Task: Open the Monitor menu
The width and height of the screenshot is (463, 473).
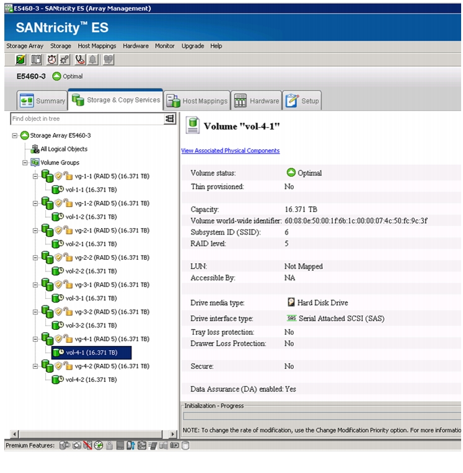Action: click(165, 46)
